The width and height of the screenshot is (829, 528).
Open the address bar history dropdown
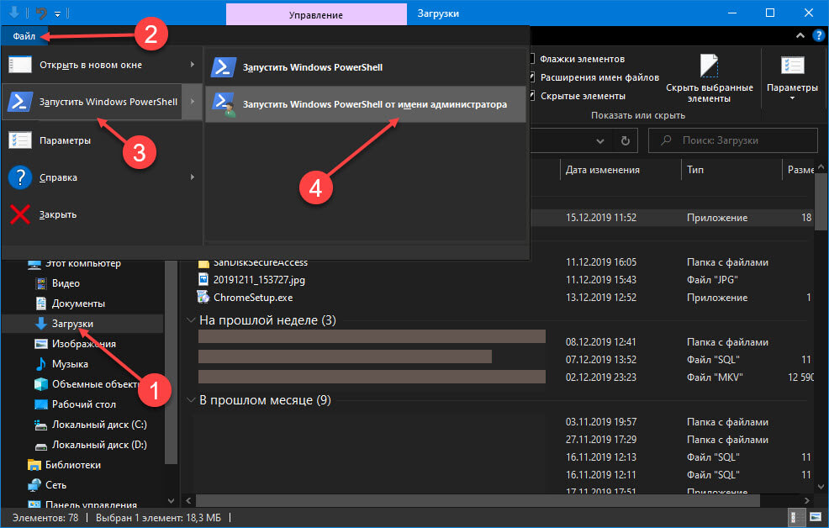(x=600, y=141)
